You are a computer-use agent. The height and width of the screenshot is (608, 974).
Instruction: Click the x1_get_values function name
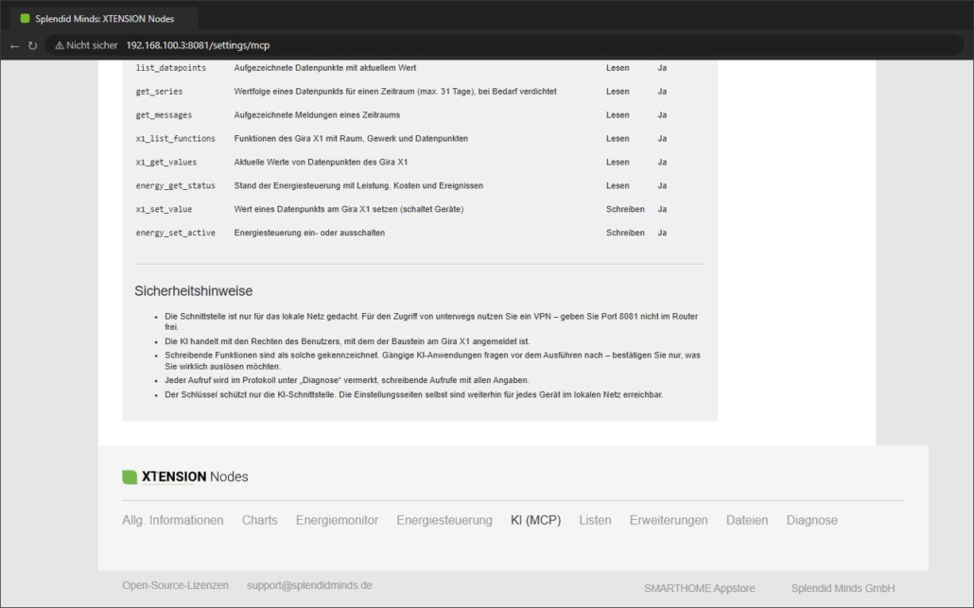click(165, 163)
